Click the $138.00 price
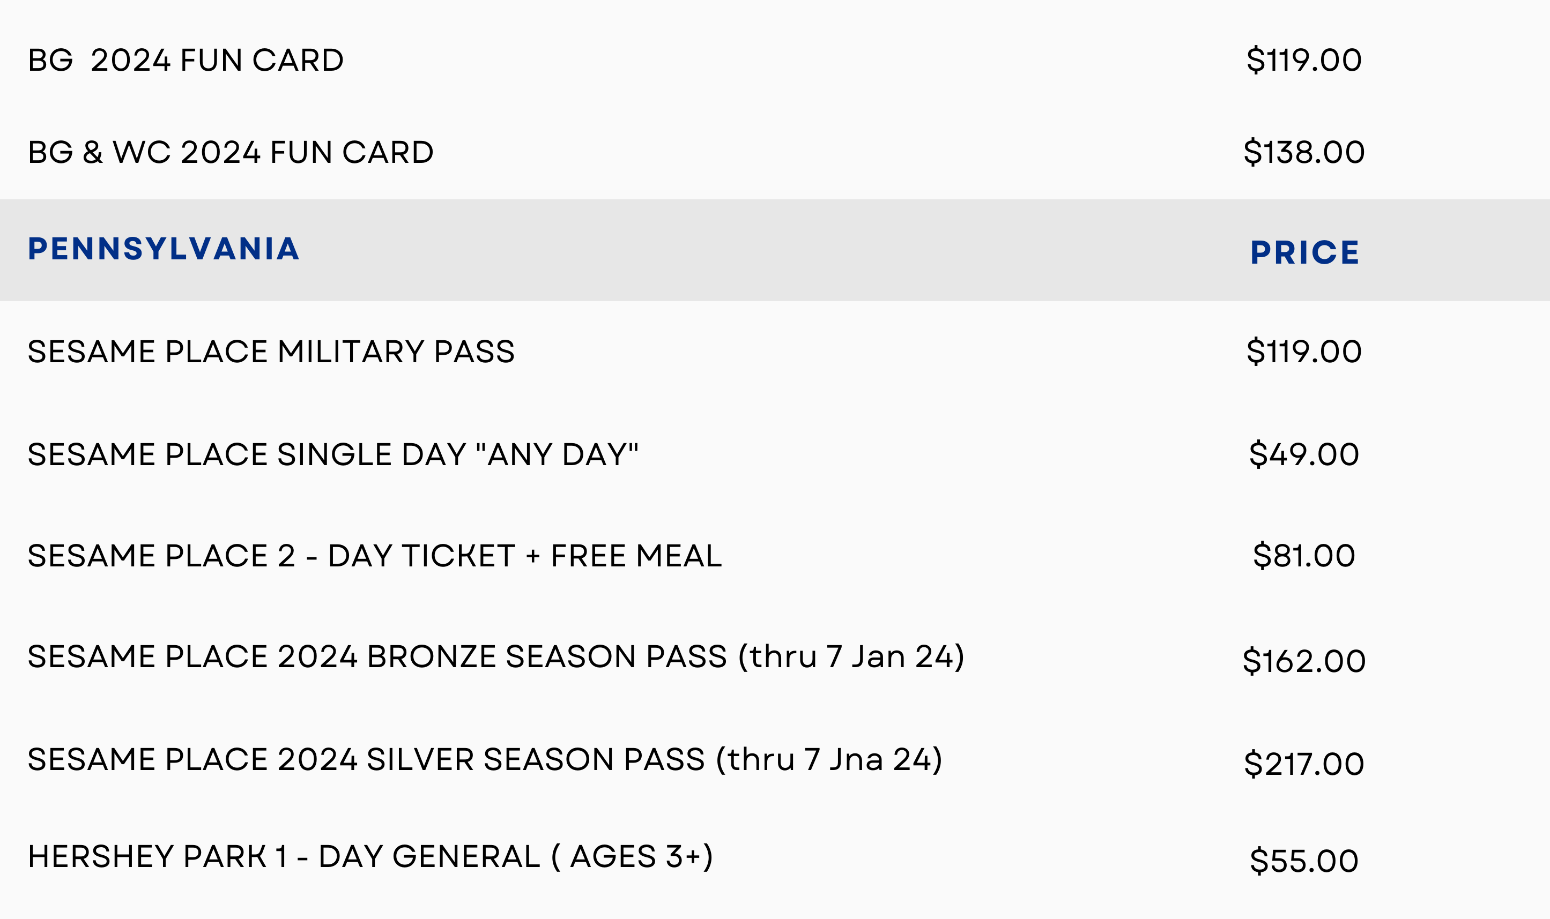1550x919 pixels. [x=1303, y=152]
